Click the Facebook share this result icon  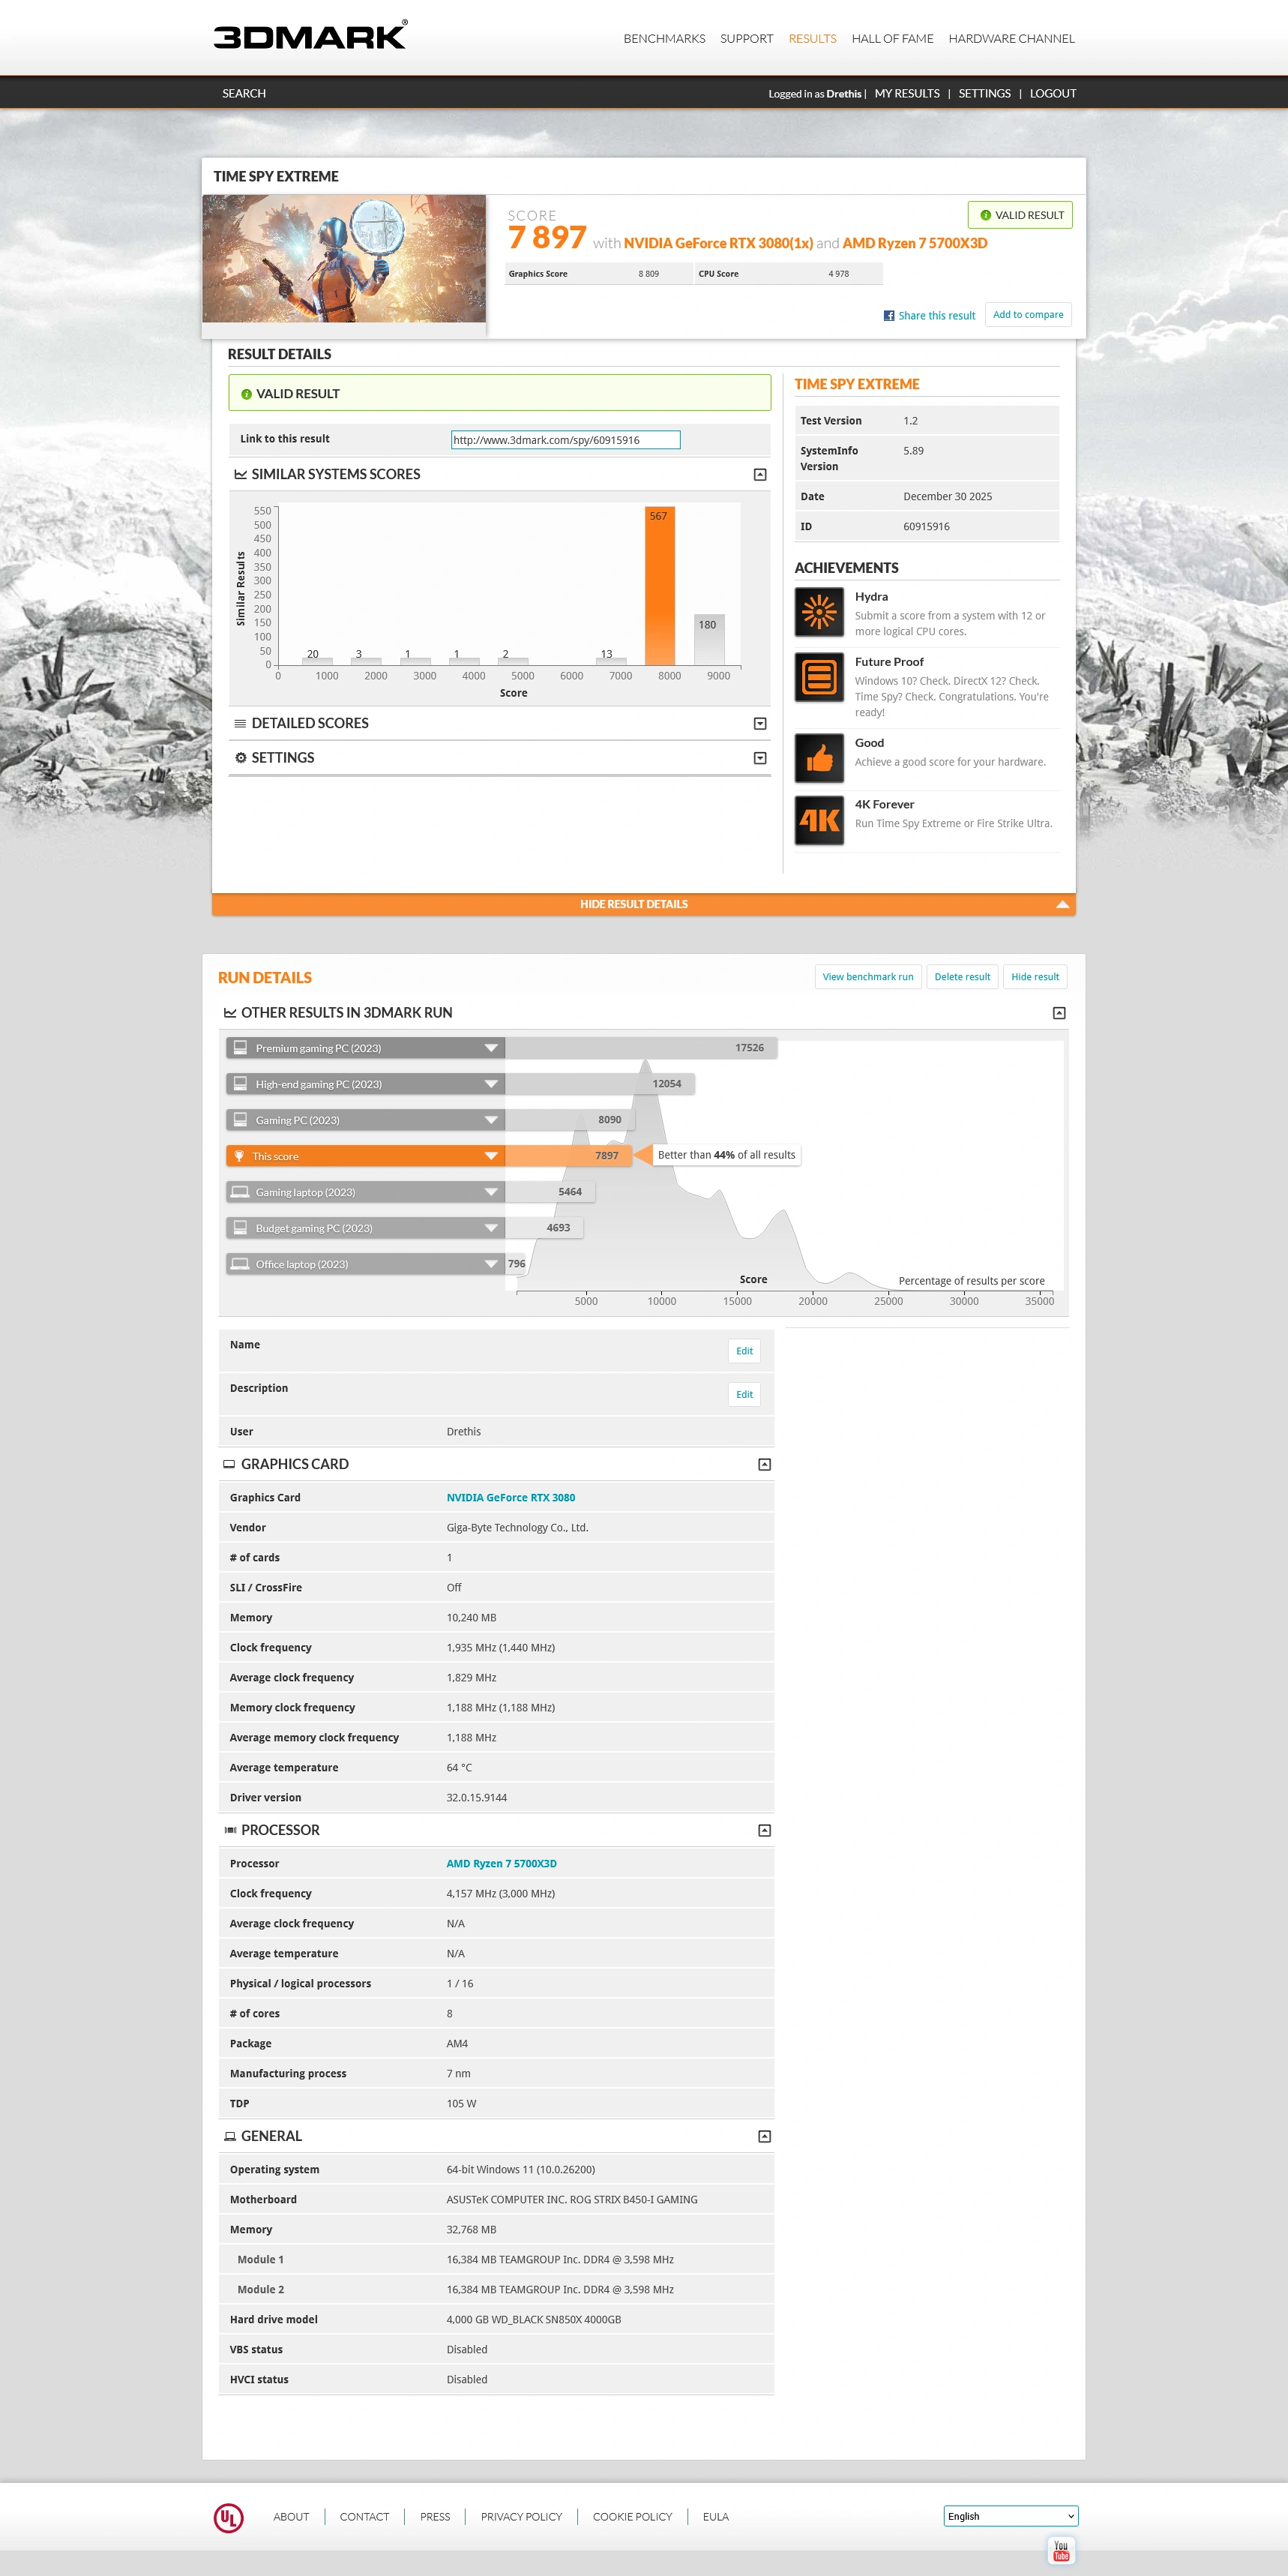tap(888, 316)
